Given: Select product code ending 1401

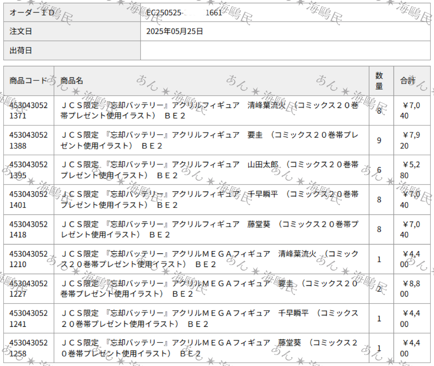Looking at the screenshot, I should click(28, 199).
